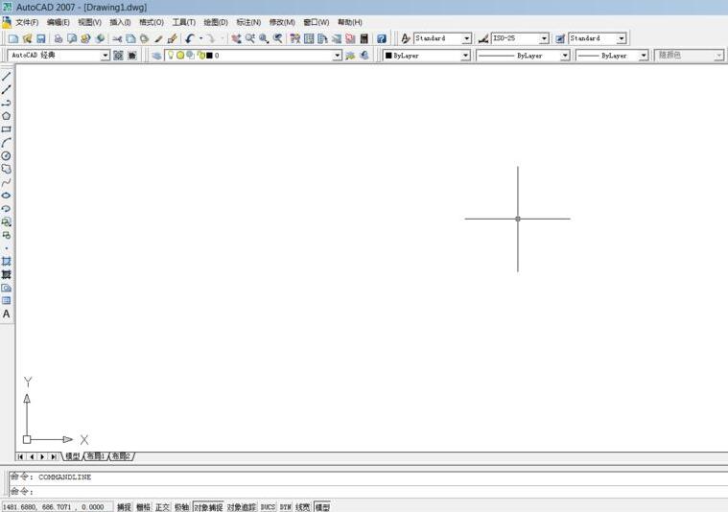
Task: Toggle 捕捉 snap mode in status bar
Action: 124,507
